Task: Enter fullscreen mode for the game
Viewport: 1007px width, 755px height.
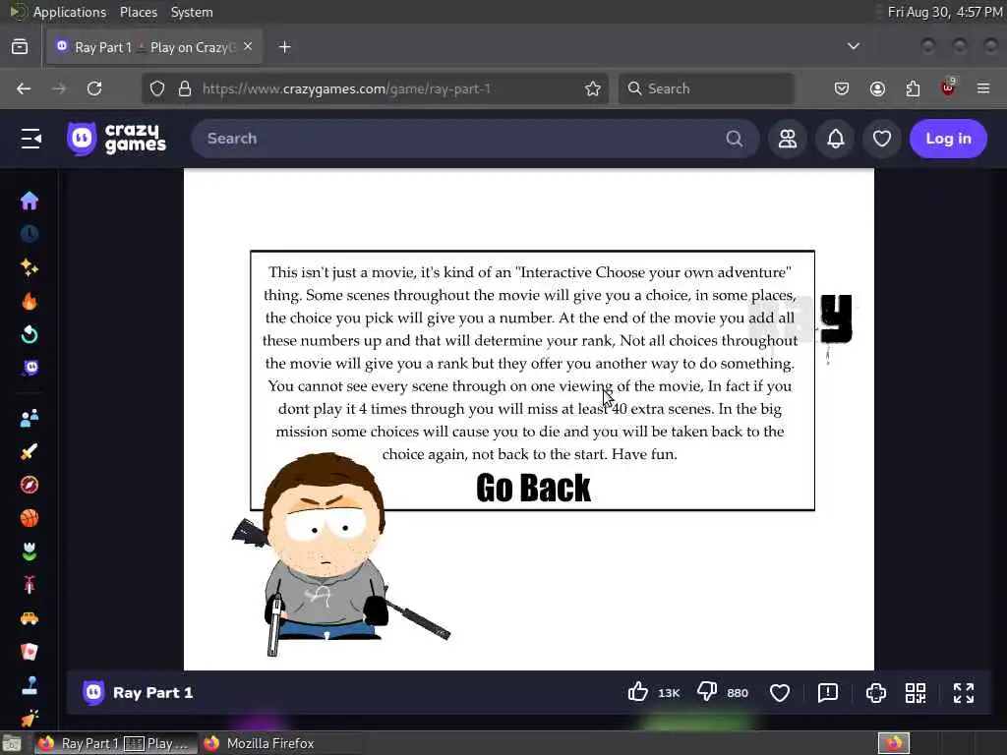Action: coord(964,693)
